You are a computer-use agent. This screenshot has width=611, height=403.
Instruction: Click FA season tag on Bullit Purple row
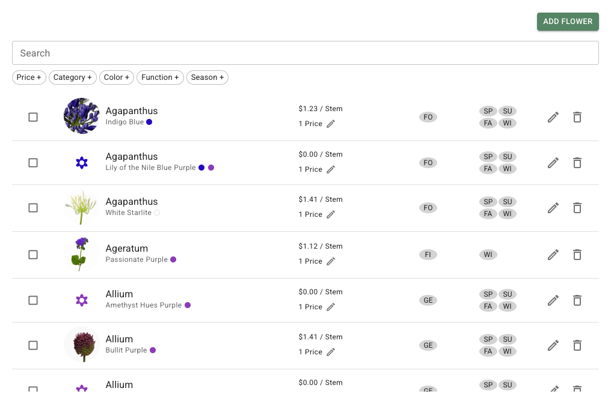tap(488, 352)
